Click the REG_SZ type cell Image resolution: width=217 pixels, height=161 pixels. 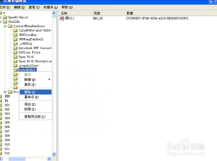click(98, 18)
